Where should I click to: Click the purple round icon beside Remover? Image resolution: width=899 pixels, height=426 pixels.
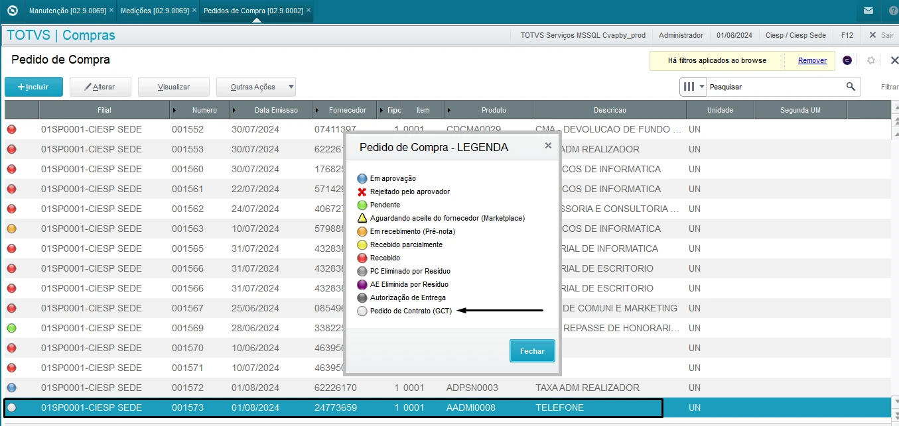coord(847,60)
